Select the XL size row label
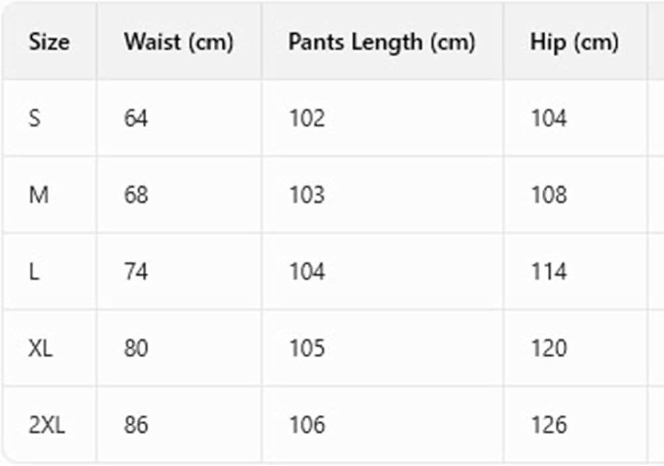Image resolution: width=664 pixels, height=466 pixels. [x=41, y=349]
